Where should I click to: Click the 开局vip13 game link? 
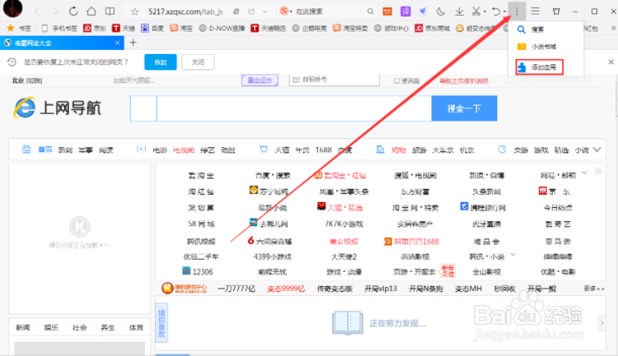click(381, 289)
